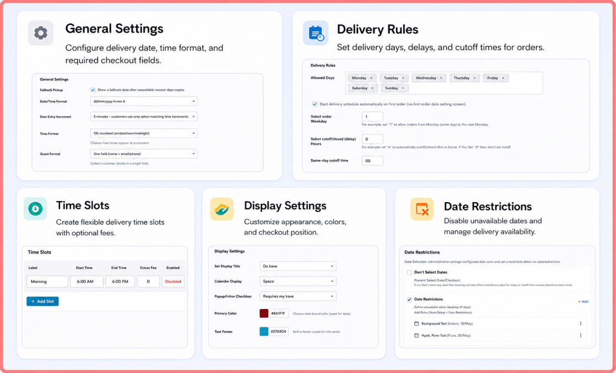This screenshot has width=616, height=373.
Task: Click the Morning label field in Time Slots
Action: pos(47,282)
